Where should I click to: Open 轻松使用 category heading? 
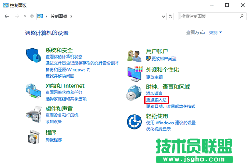click(x=157, y=116)
